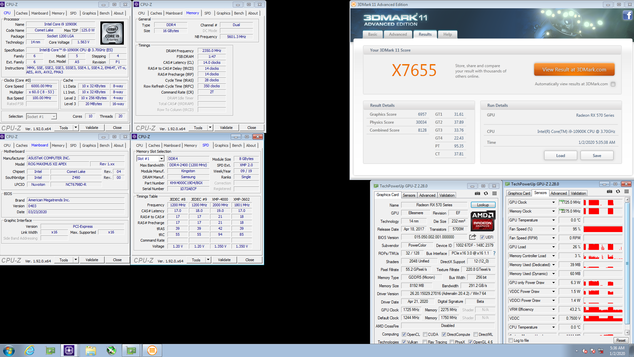
Task: Click Bus Interface question mark icon
Action: [x=494, y=253]
